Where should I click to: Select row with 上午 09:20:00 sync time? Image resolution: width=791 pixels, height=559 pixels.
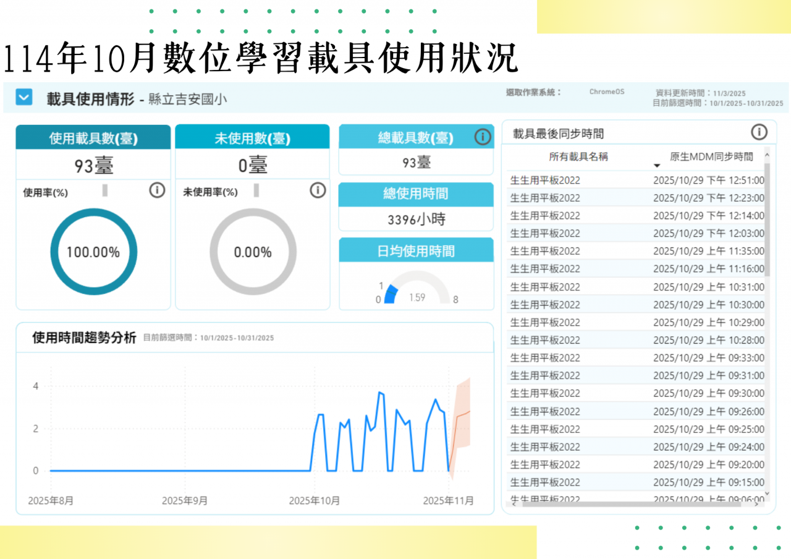[635, 464]
